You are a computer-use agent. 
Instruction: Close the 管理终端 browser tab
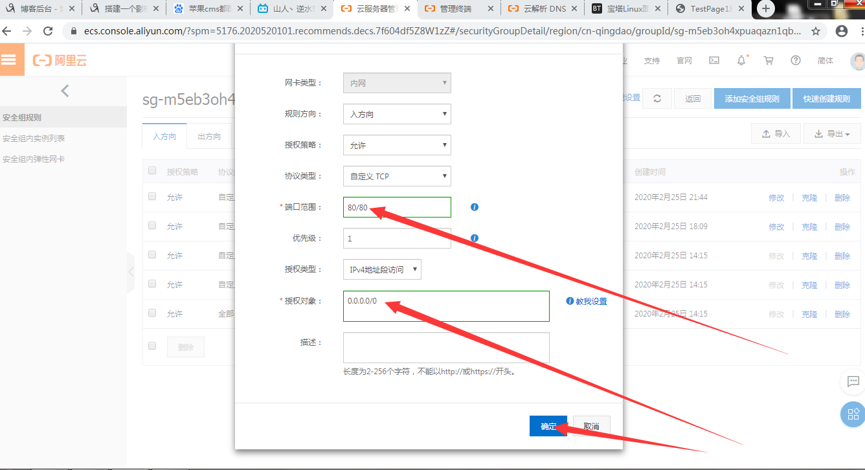[490, 9]
